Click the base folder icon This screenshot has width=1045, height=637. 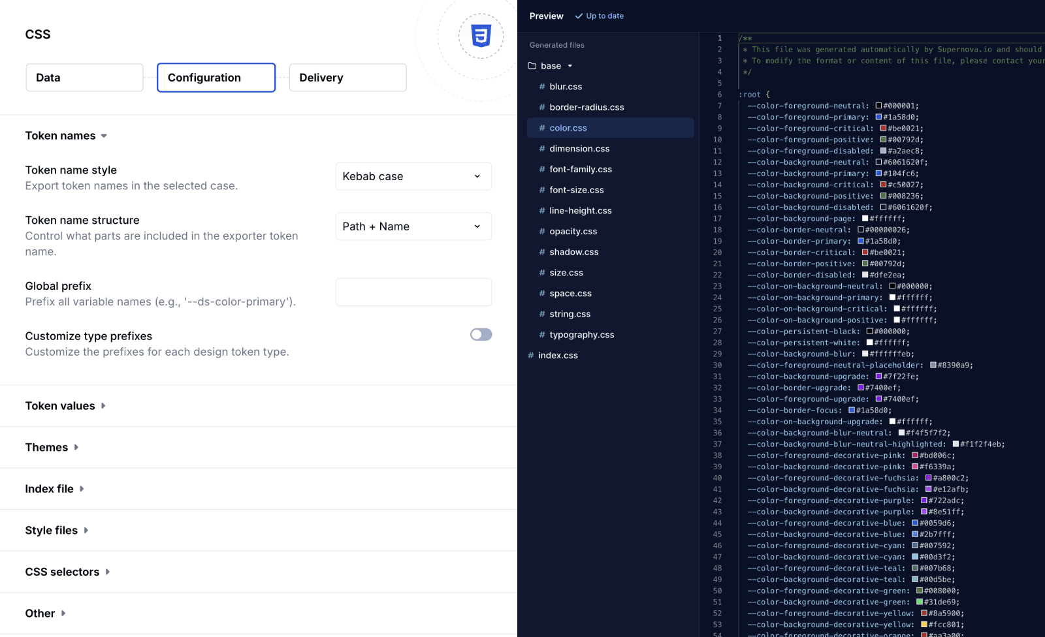click(532, 66)
